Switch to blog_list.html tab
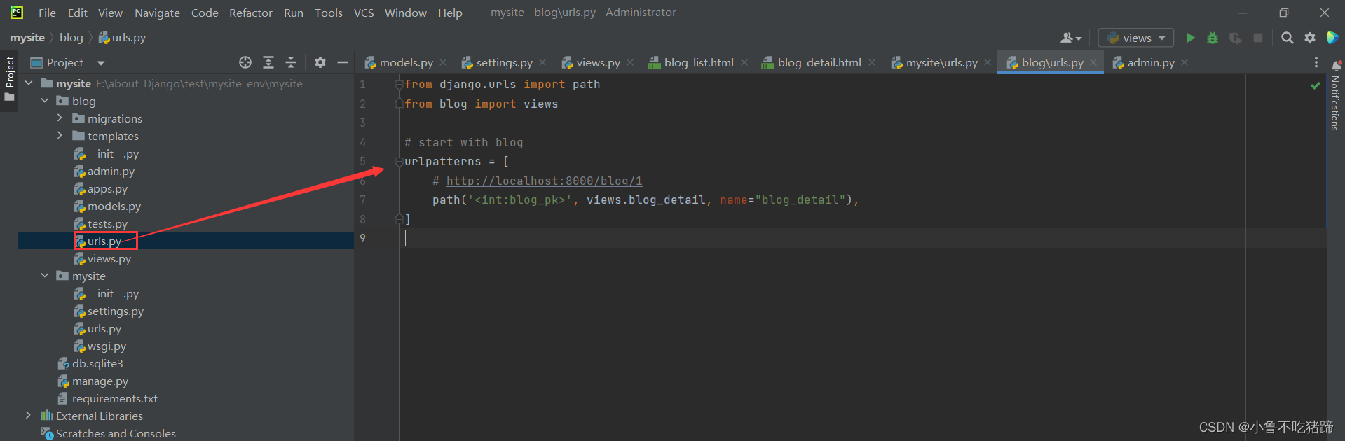The height and width of the screenshot is (441, 1345). click(692, 62)
